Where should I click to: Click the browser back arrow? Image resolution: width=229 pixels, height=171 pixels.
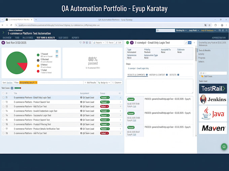click(3, 25)
